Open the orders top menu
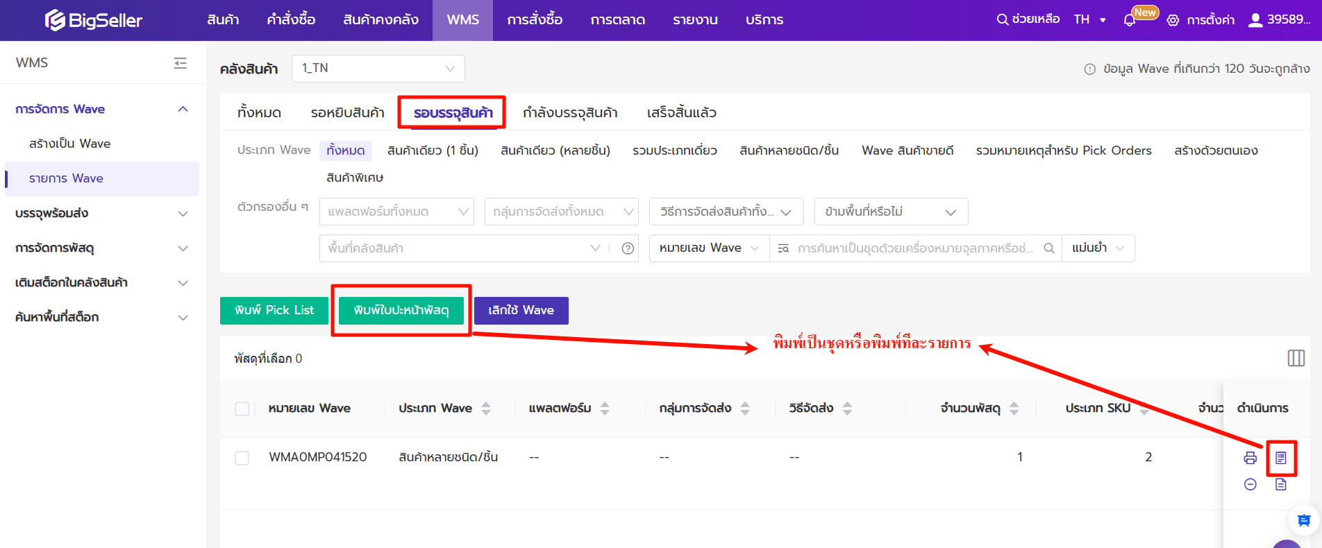Screen dimensions: 1322x548 pyautogui.click(x=291, y=20)
